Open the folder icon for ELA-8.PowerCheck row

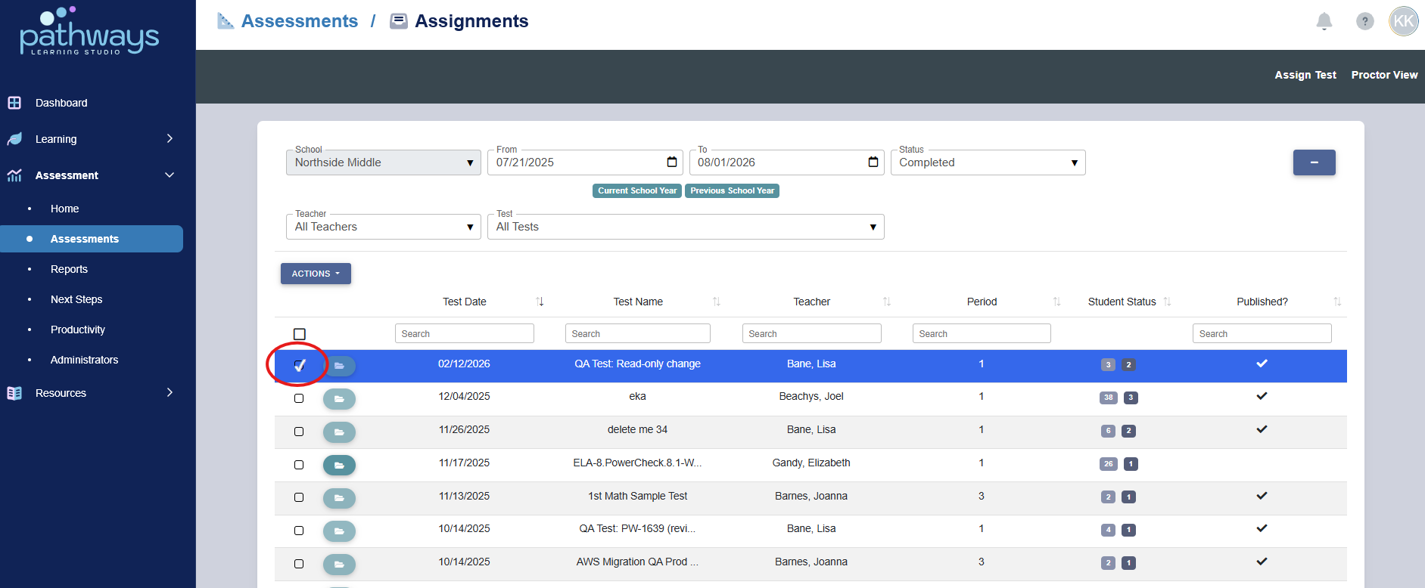[339, 465]
